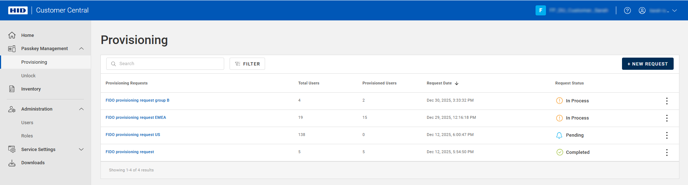Expand the Service Settings section
The width and height of the screenshot is (688, 185).
(x=81, y=150)
